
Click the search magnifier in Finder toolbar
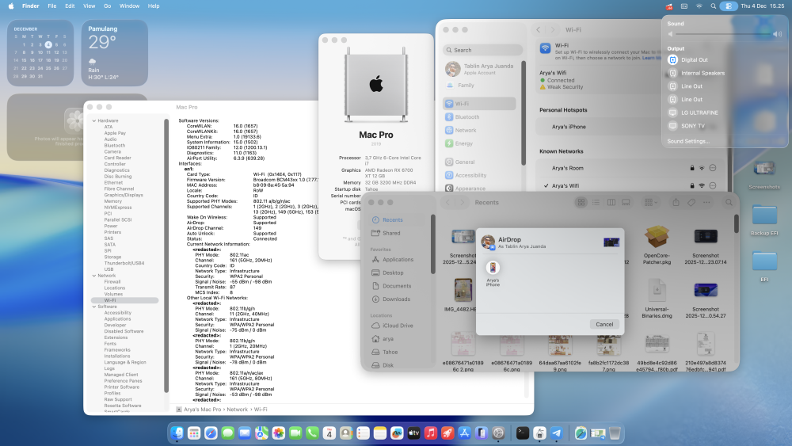[x=729, y=203]
